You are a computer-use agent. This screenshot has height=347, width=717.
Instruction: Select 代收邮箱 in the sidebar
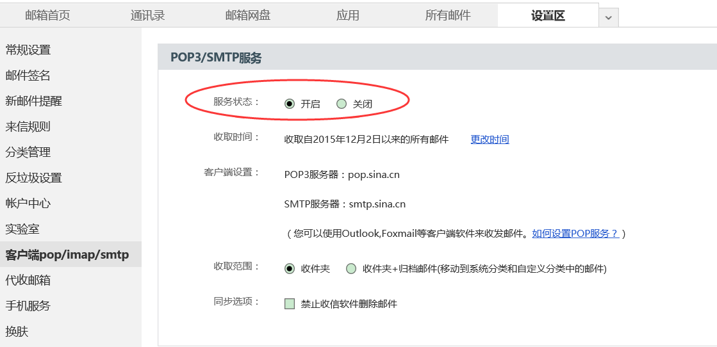pos(28,280)
